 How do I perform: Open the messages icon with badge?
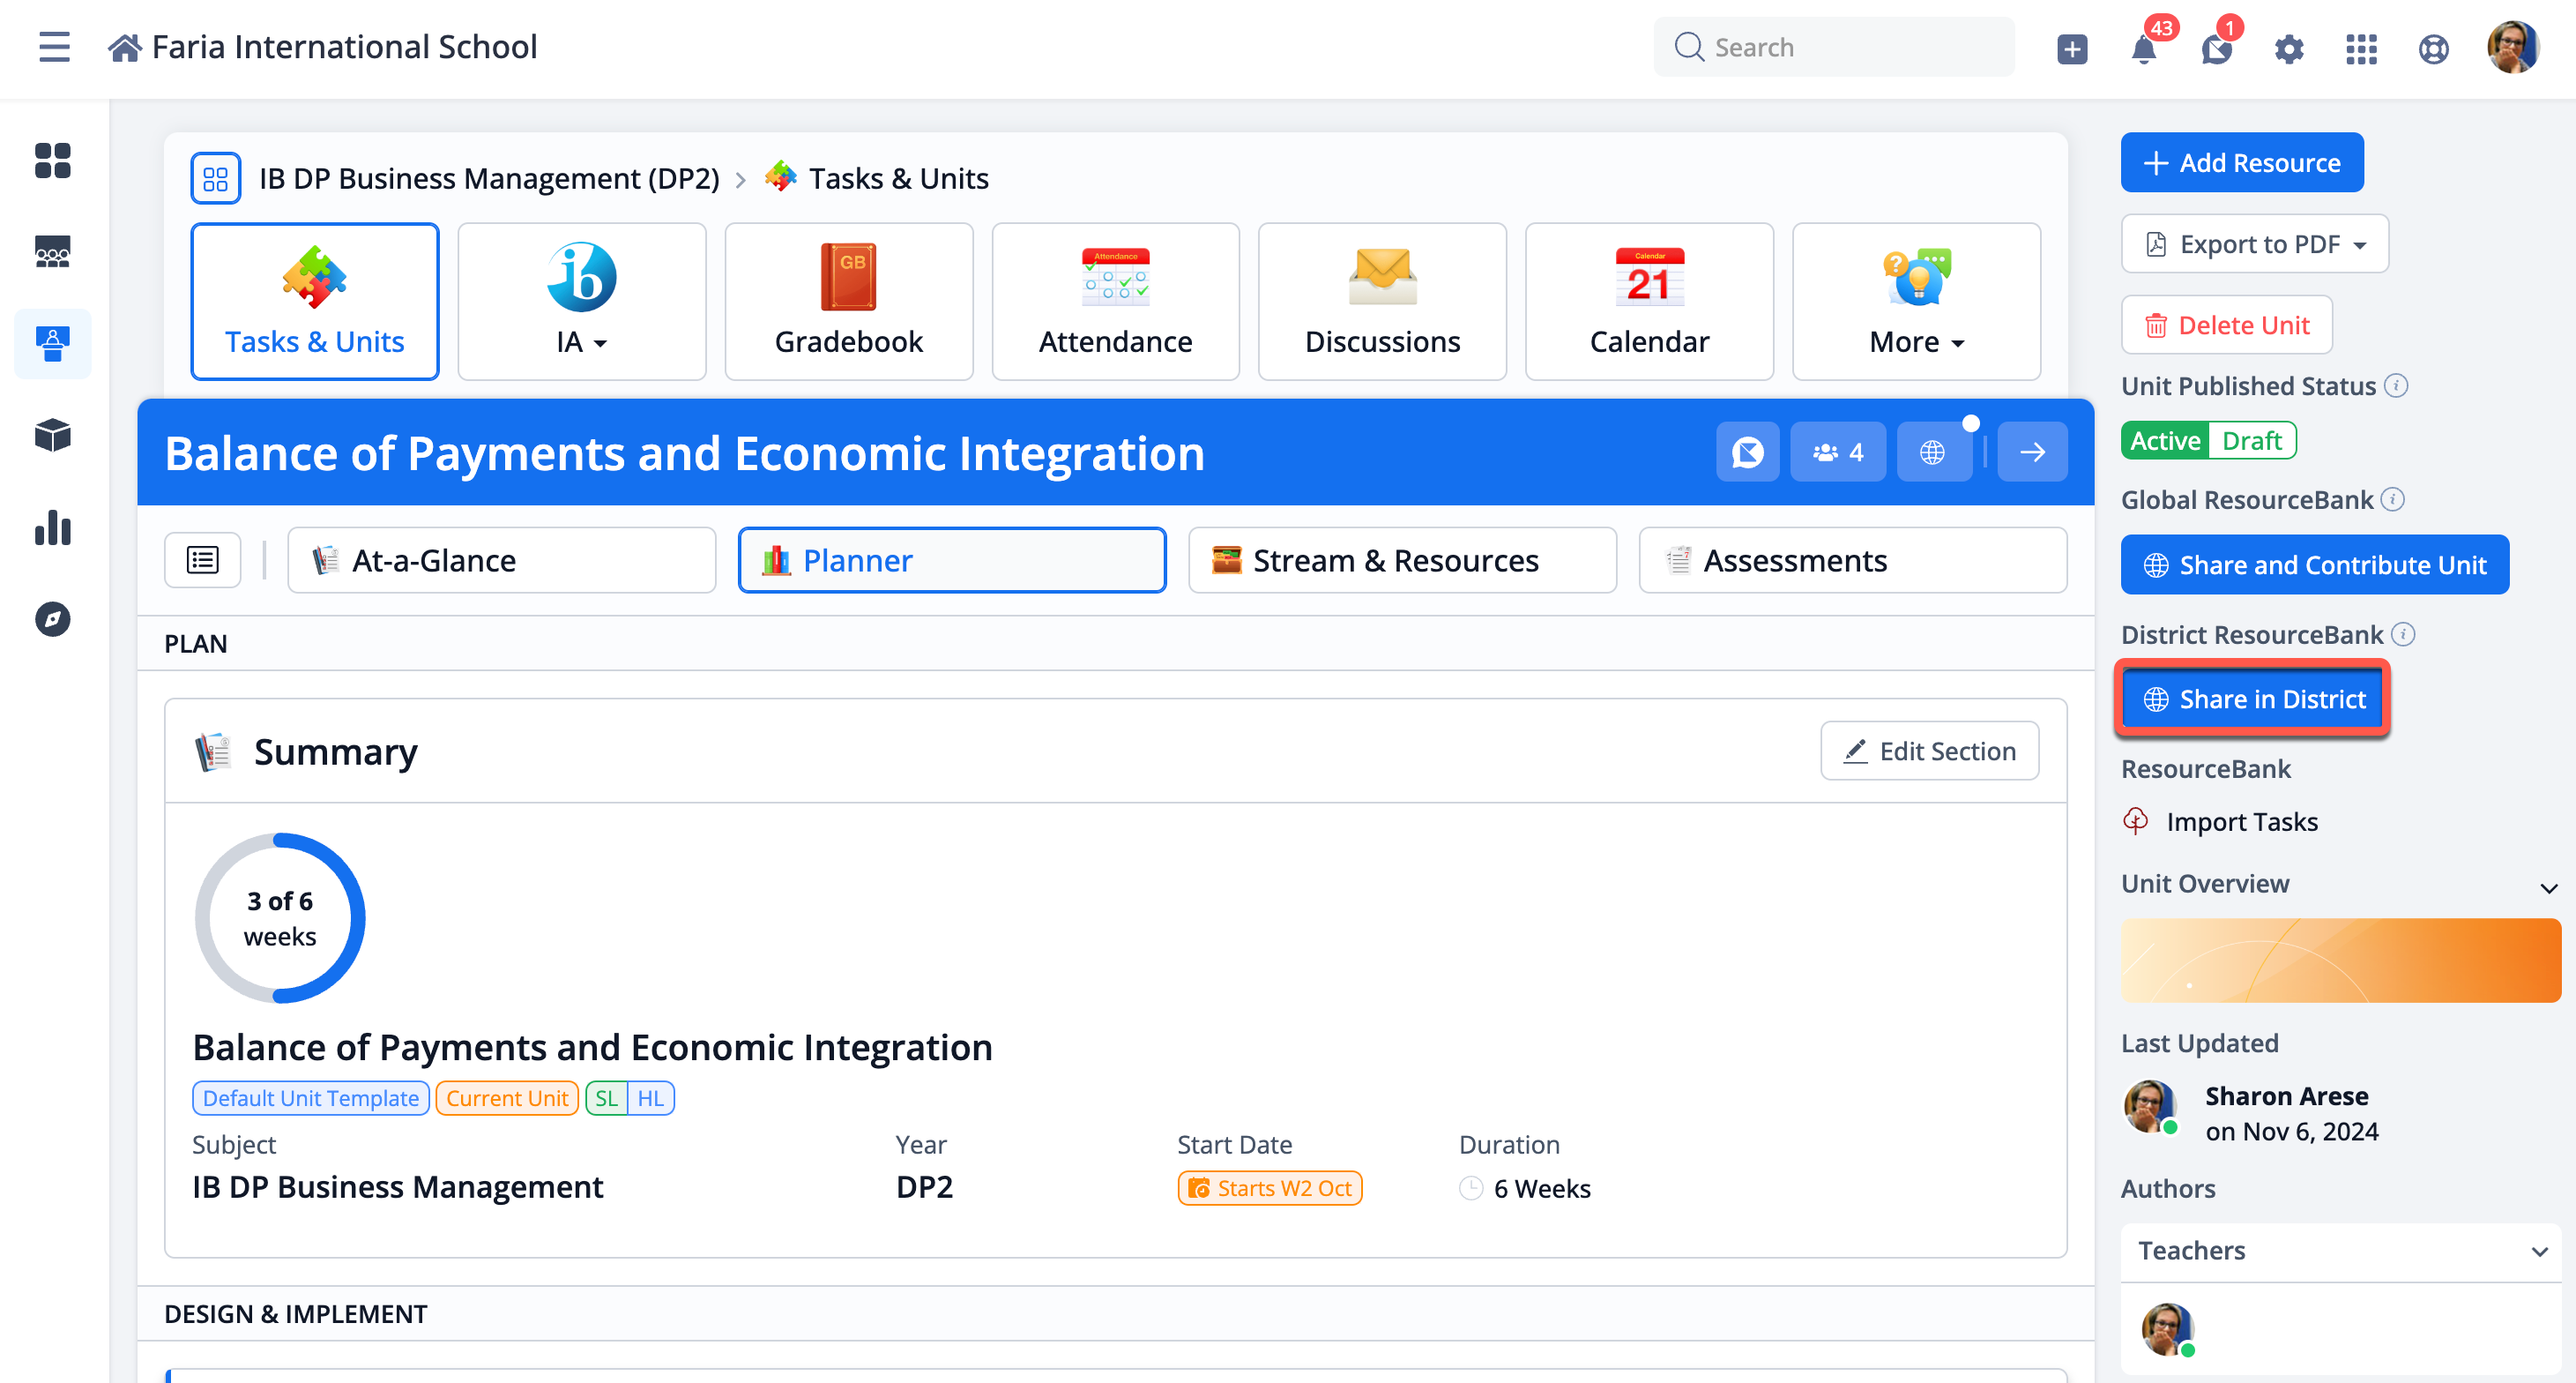tap(2216, 47)
